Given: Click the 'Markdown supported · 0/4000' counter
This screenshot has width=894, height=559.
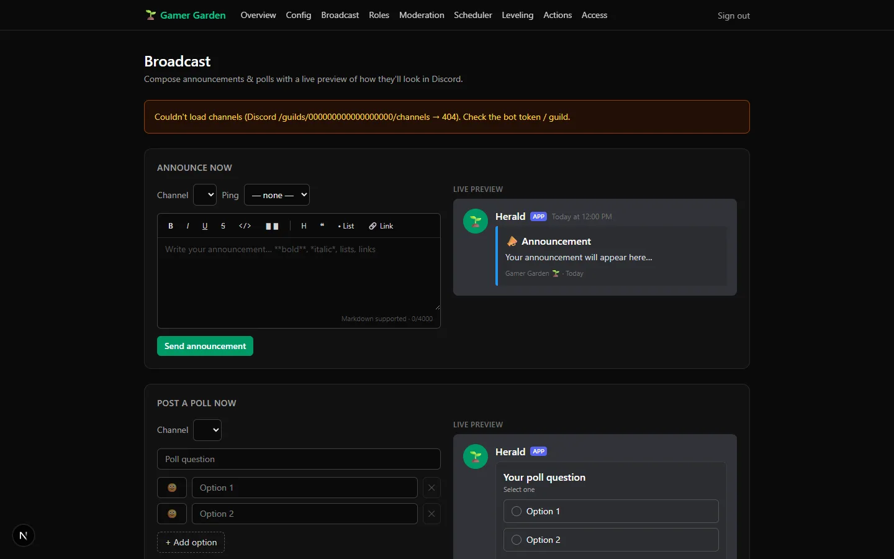Looking at the screenshot, I should [x=387, y=319].
